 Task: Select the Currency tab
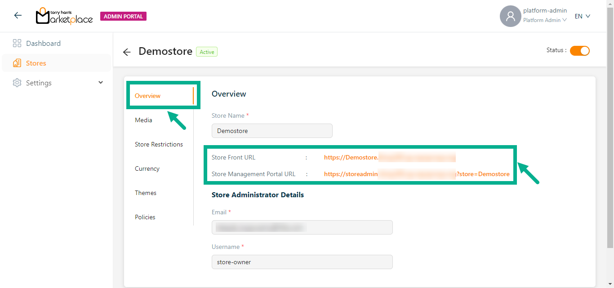147,169
